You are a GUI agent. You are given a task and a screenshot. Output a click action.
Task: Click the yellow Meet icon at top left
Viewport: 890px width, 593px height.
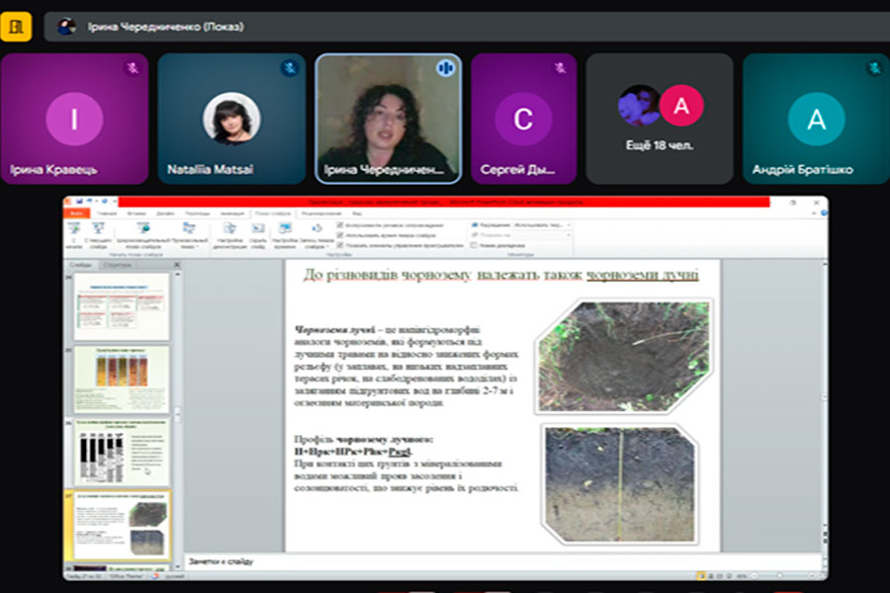point(16,26)
